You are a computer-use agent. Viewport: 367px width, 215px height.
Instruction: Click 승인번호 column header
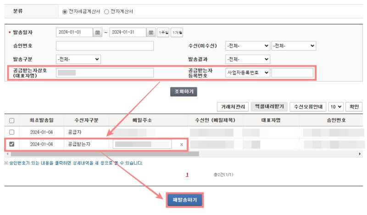coord(336,120)
